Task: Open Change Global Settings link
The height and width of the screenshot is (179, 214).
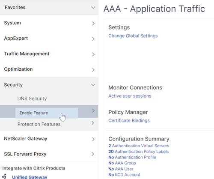Action: (133, 36)
